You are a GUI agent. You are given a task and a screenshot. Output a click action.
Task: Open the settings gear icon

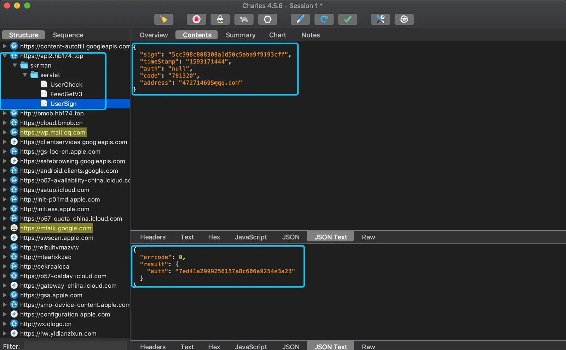(x=404, y=19)
